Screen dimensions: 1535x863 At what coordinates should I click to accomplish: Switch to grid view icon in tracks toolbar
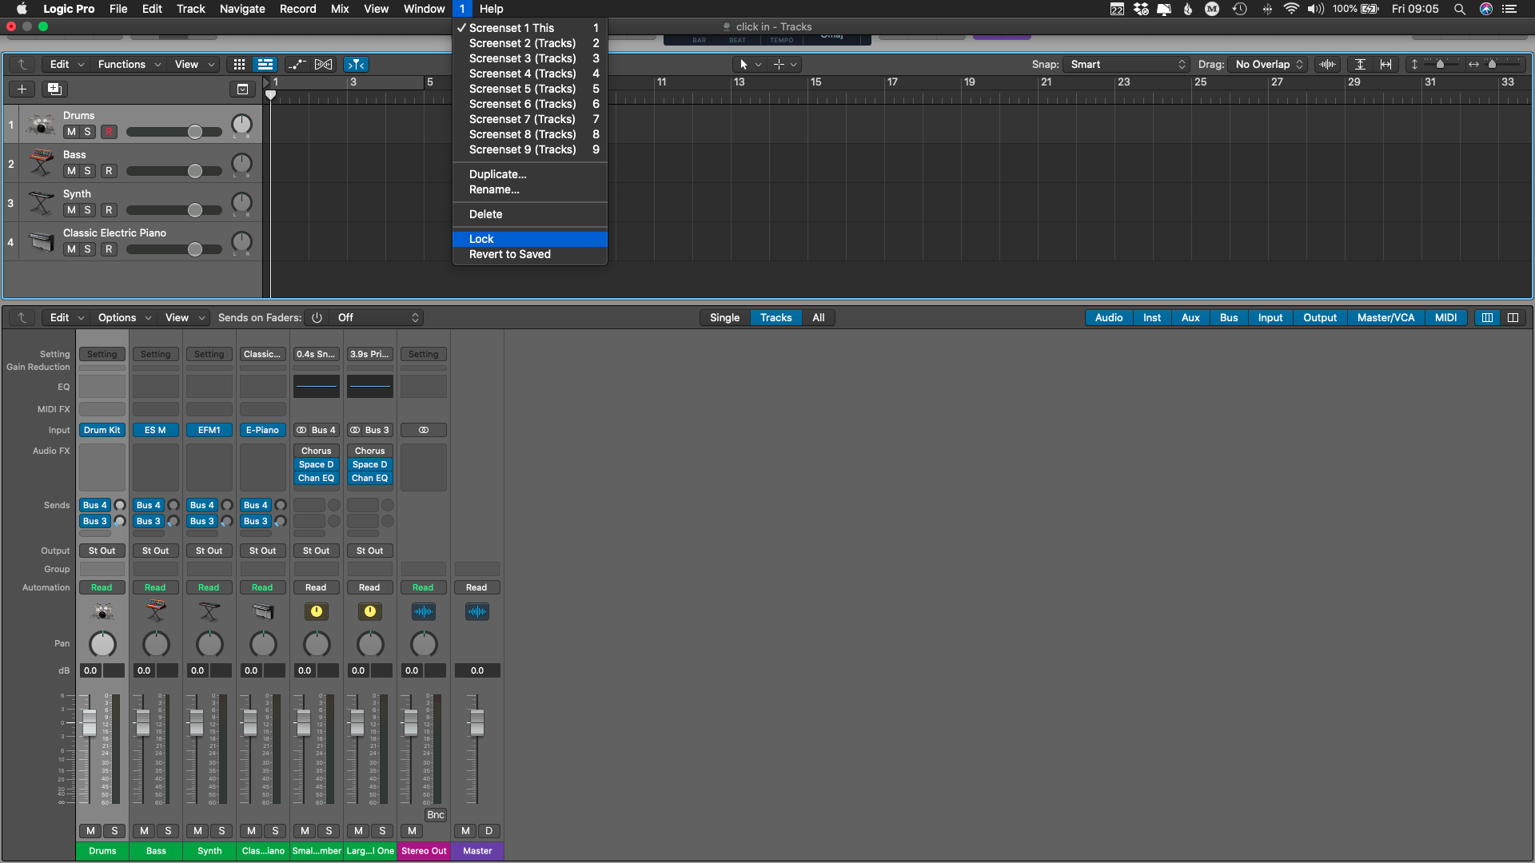pyautogui.click(x=239, y=64)
